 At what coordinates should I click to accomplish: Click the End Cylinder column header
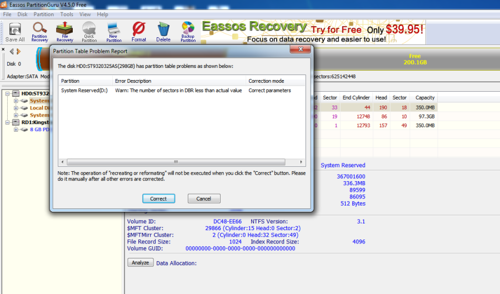[356, 98]
